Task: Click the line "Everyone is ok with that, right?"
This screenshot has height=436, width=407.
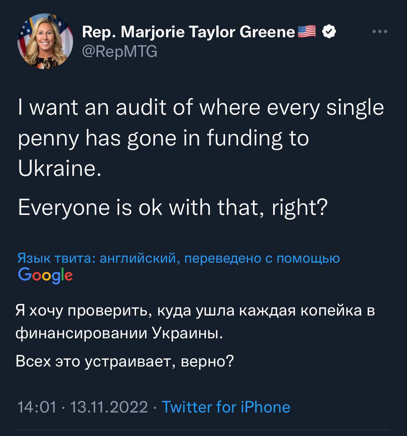Action: tap(173, 207)
